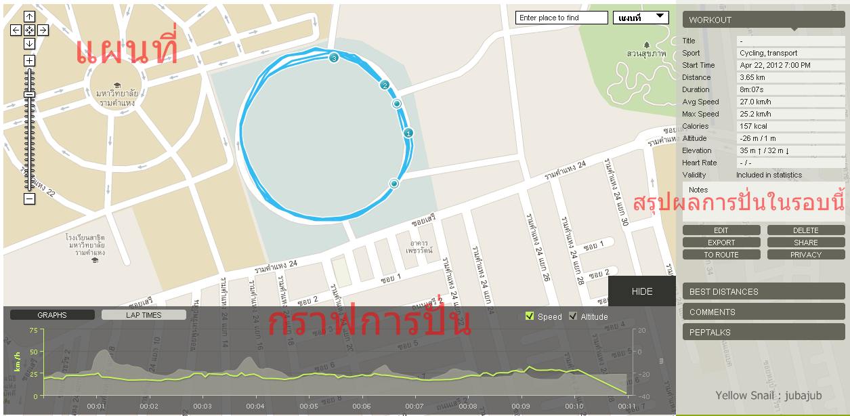Click the calories value '157 kcal'
The height and width of the screenshot is (416, 850).
[791, 126]
